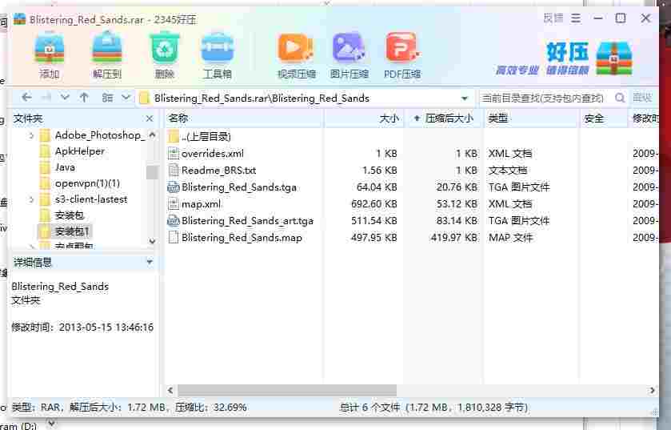Launch 图片压缩 image compression tool
671x430 pixels.
click(x=349, y=48)
